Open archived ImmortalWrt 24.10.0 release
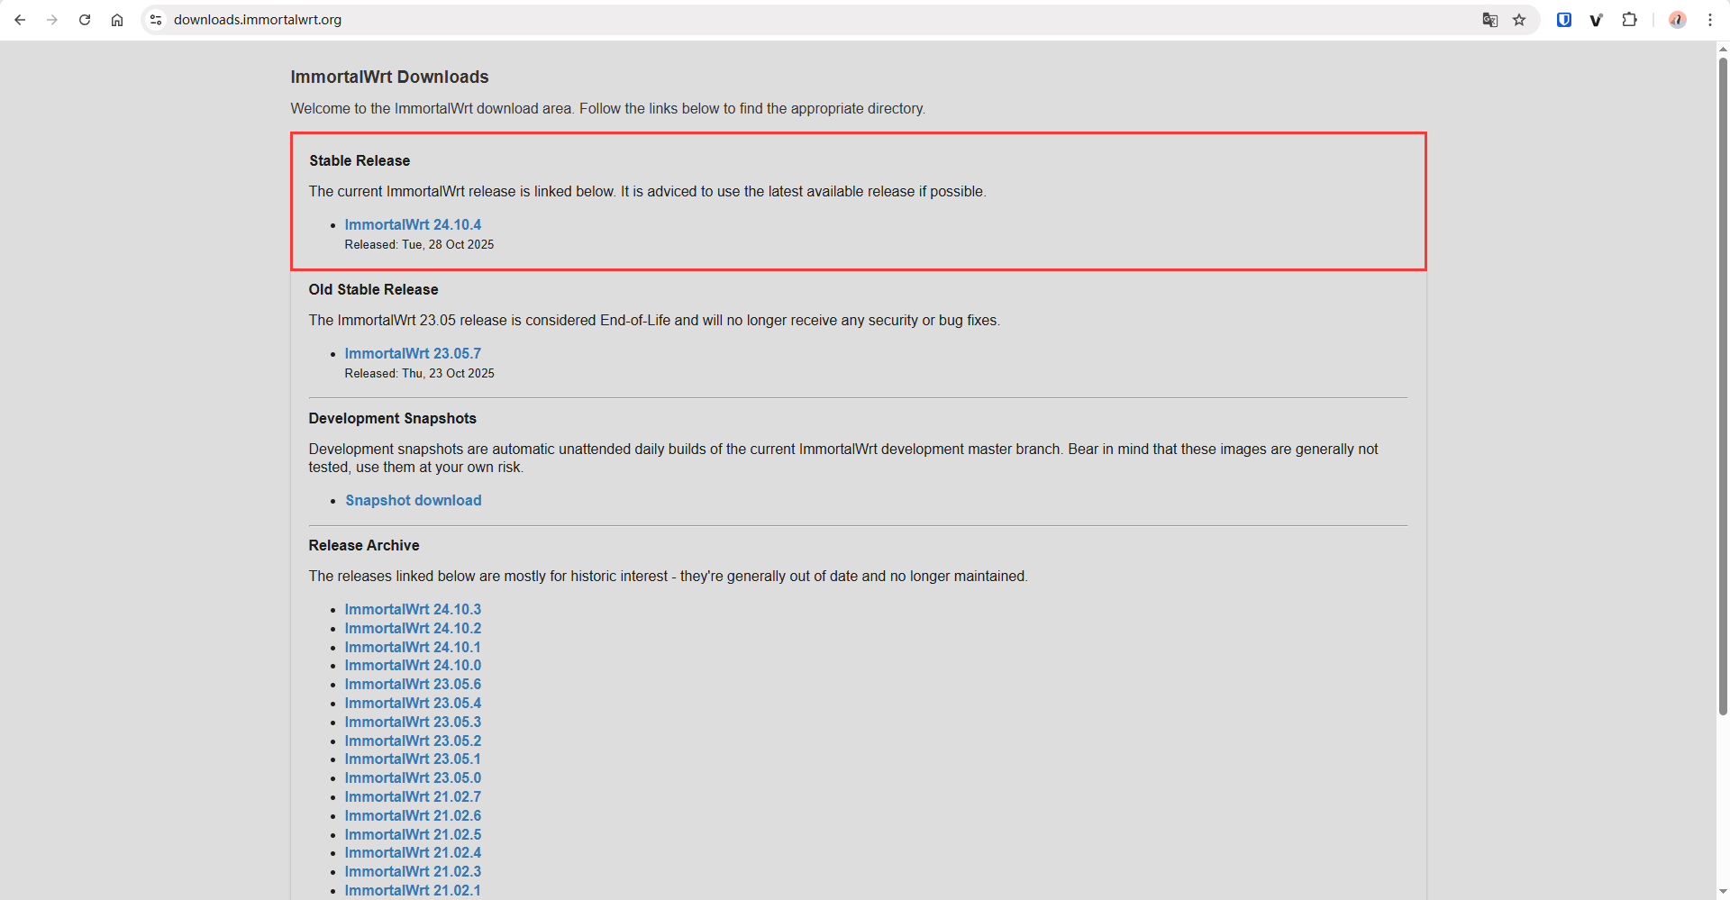 tap(413, 666)
